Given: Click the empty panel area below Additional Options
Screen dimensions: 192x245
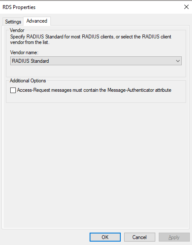Looking at the screenshot, I should pos(96,166).
